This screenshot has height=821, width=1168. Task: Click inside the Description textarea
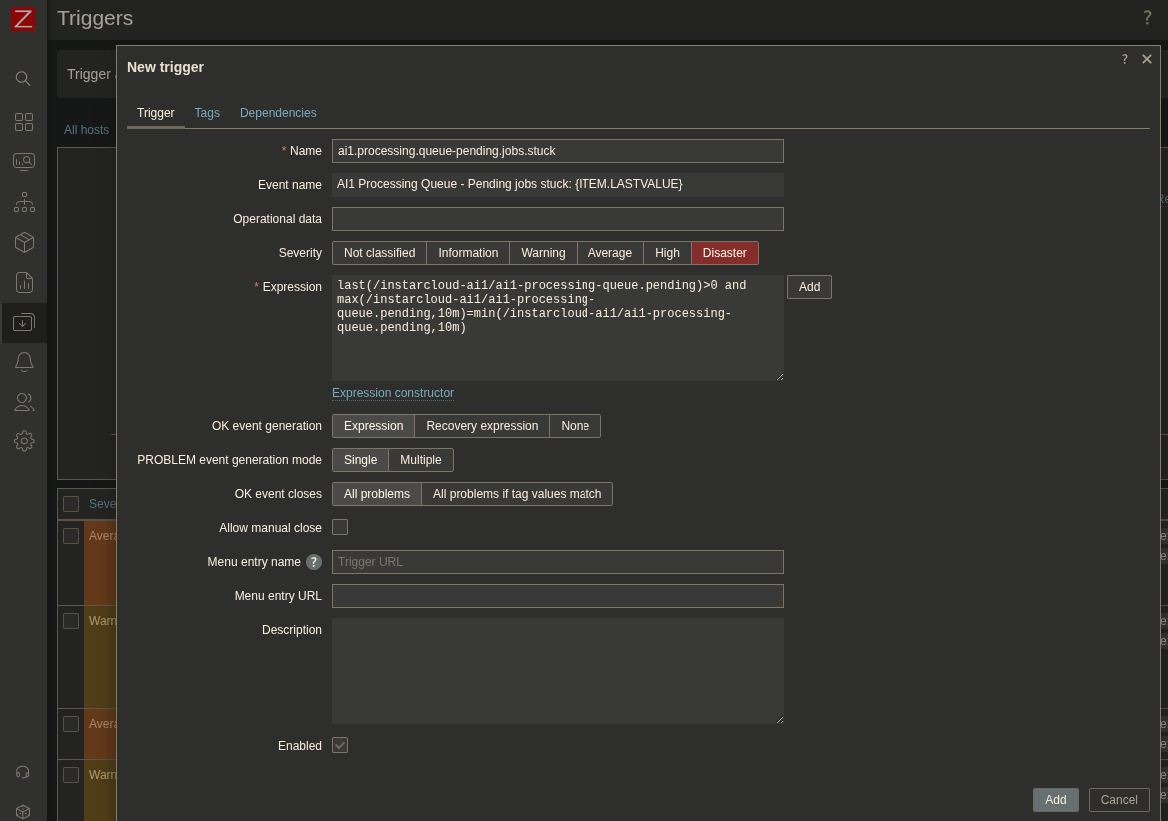[x=558, y=670]
